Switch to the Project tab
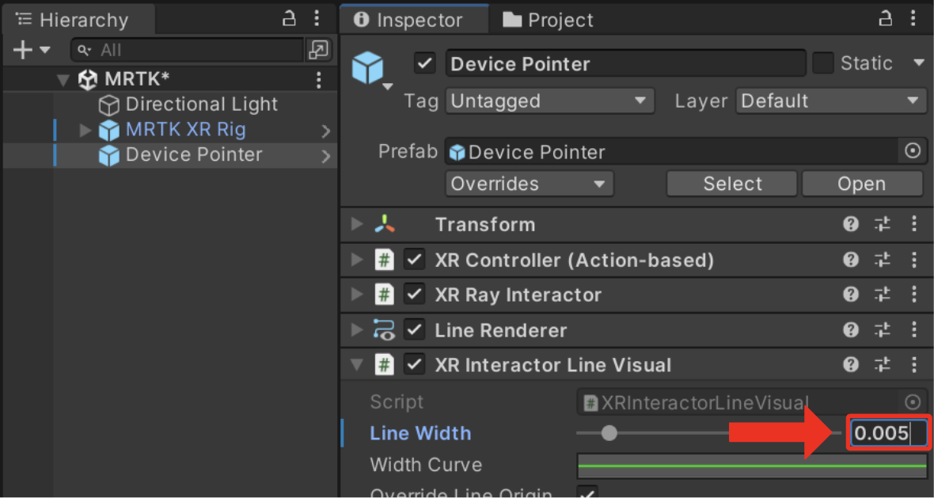The image size is (934, 502). [548, 20]
